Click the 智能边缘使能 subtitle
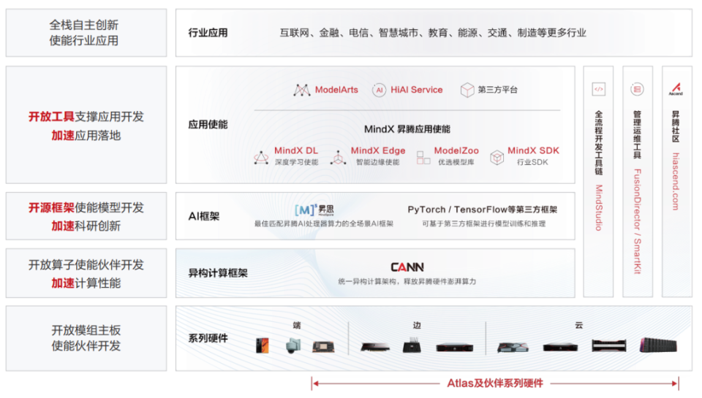The height and width of the screenshot is (398, 702). coord(377,162)
